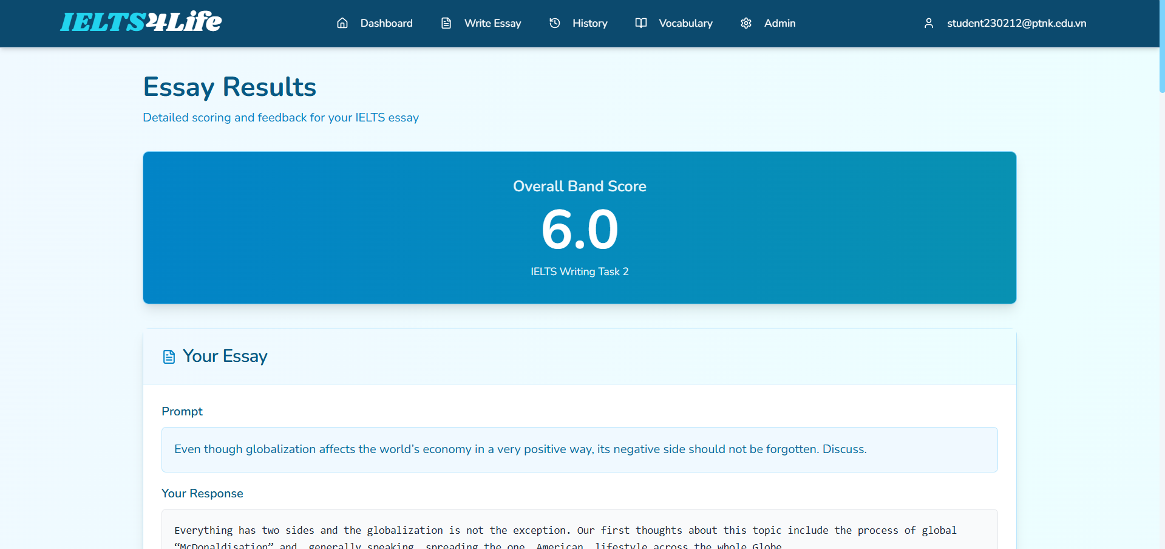The height and width of the screenshot is (549, 1165).
Task: Click the student230212@ptnk.edu.vn account label
Action: [x=1016, y=23]
